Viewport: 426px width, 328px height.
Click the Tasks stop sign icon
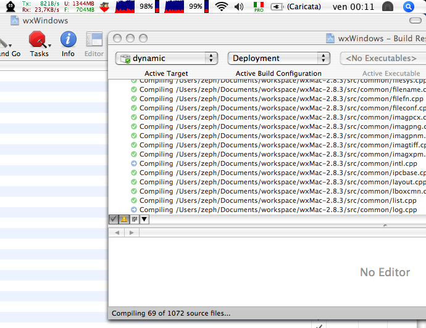[38, 40]
